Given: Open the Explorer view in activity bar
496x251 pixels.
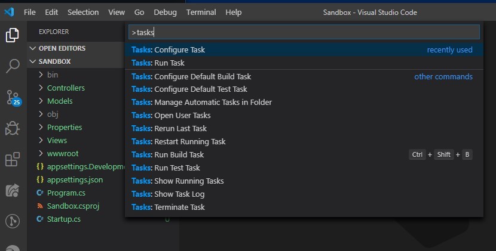Looking at the screenshot, I should pyautogui.click(x=13, y=35).
